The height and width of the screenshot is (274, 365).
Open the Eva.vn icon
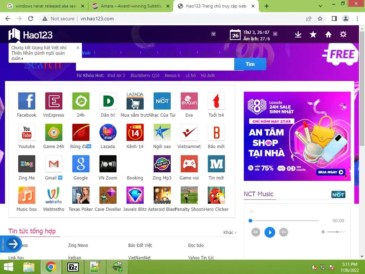click(189, 101)
